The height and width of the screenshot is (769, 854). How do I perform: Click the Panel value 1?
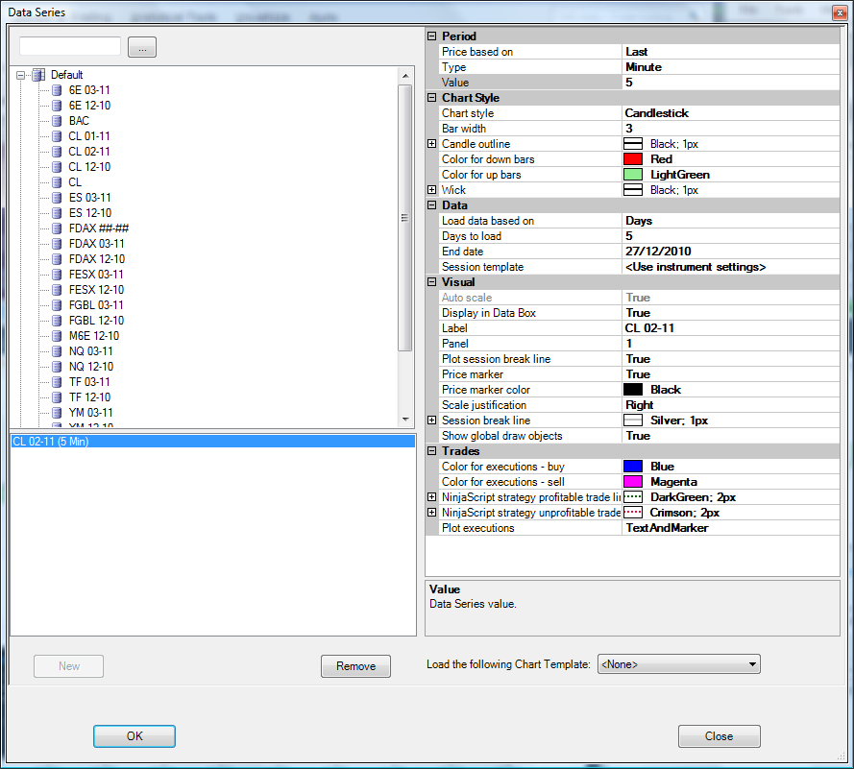pos(731,344)
